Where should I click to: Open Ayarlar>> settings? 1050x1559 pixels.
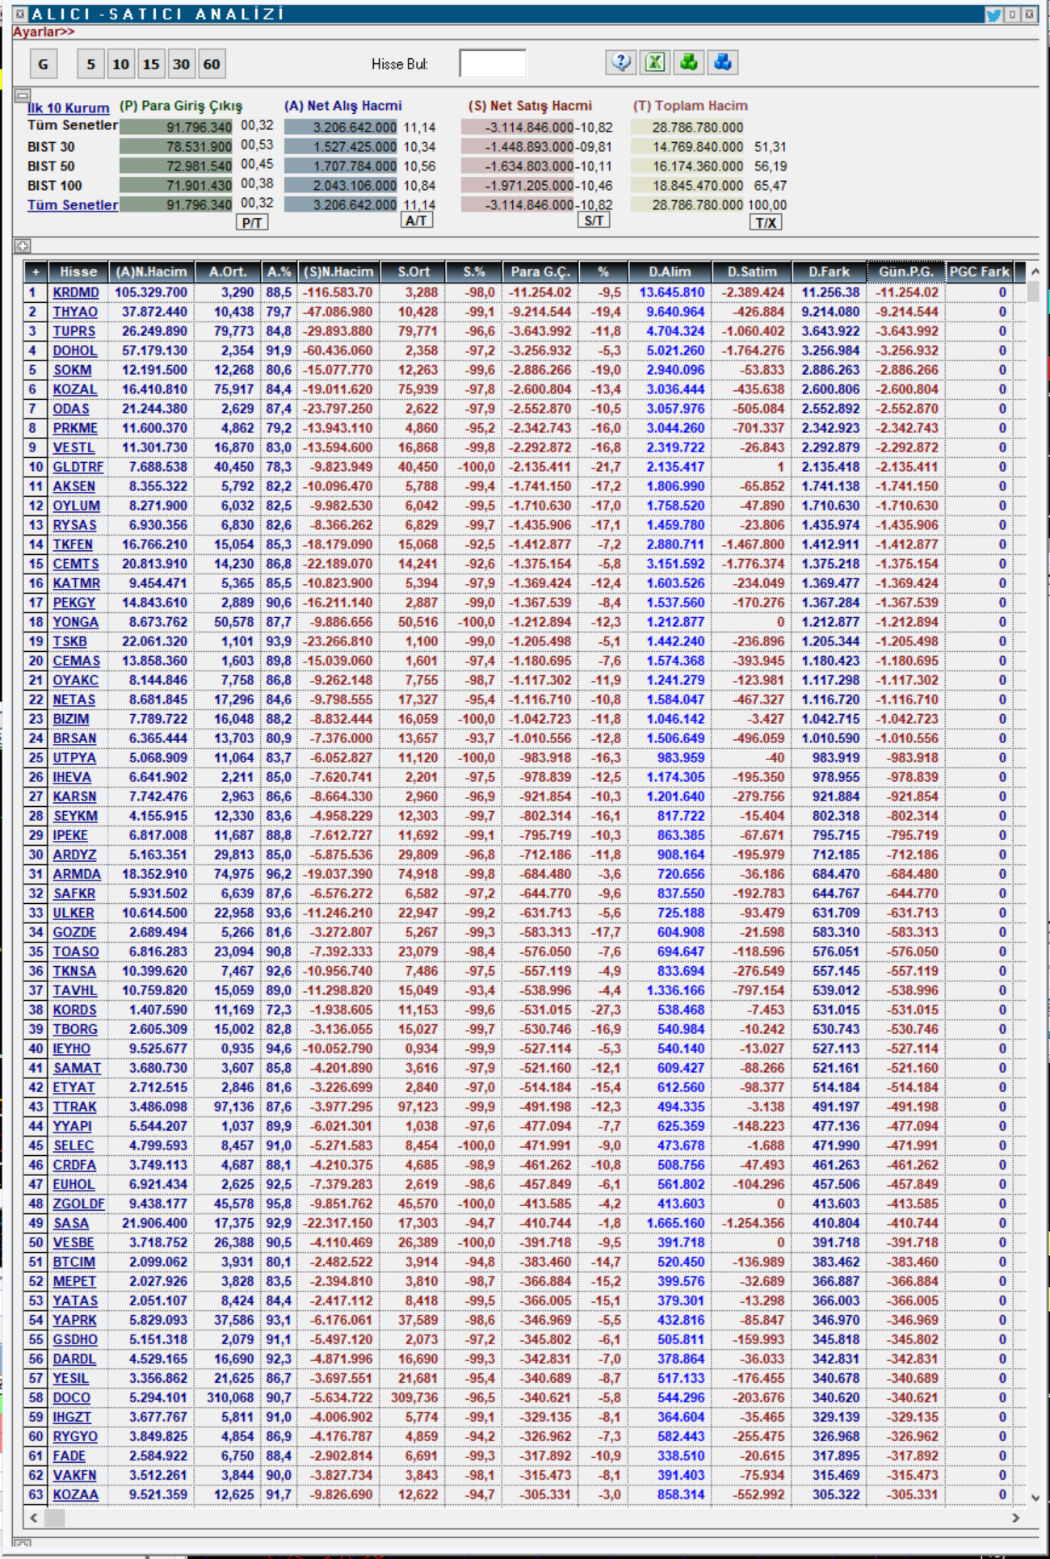[x=44, y=32]
